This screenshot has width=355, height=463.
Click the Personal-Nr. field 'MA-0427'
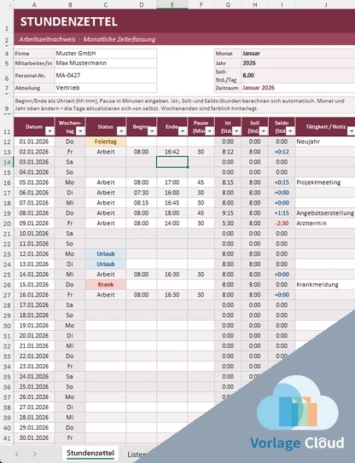point(106,76)
